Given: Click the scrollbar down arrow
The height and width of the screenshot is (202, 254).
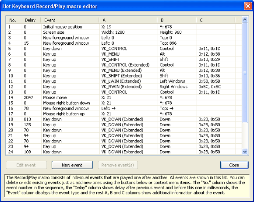Looking at the screenshot, I should point(245,152).
